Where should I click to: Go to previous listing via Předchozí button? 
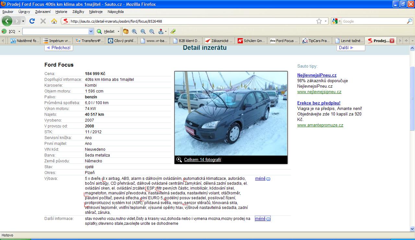coord(59,48)
